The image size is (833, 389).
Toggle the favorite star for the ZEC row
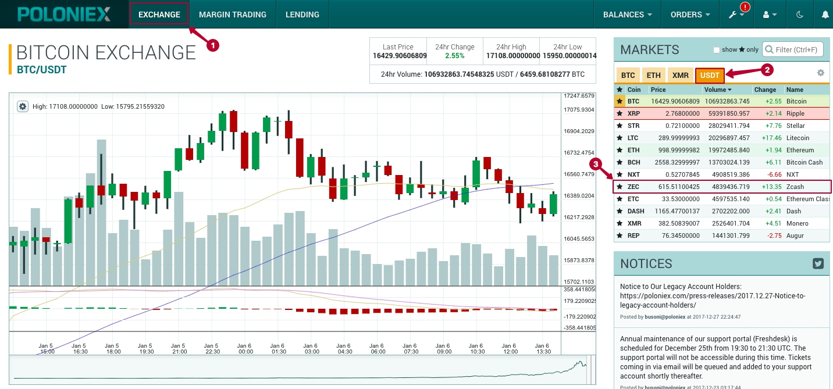pos(620,187)
